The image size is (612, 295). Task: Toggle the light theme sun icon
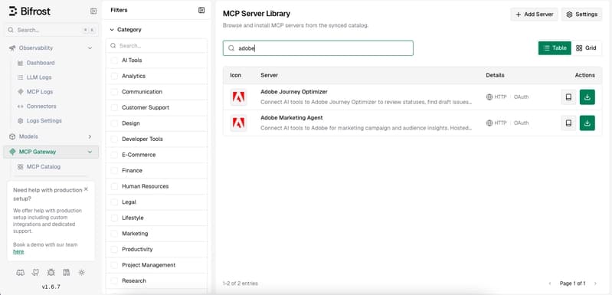(81, 273)
